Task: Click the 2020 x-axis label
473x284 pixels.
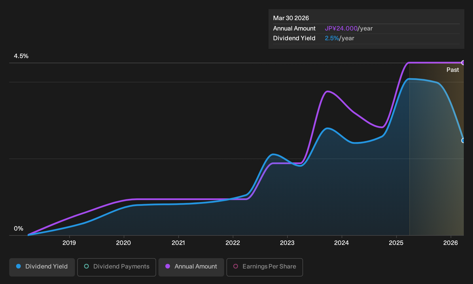Action: pos(124,243)
